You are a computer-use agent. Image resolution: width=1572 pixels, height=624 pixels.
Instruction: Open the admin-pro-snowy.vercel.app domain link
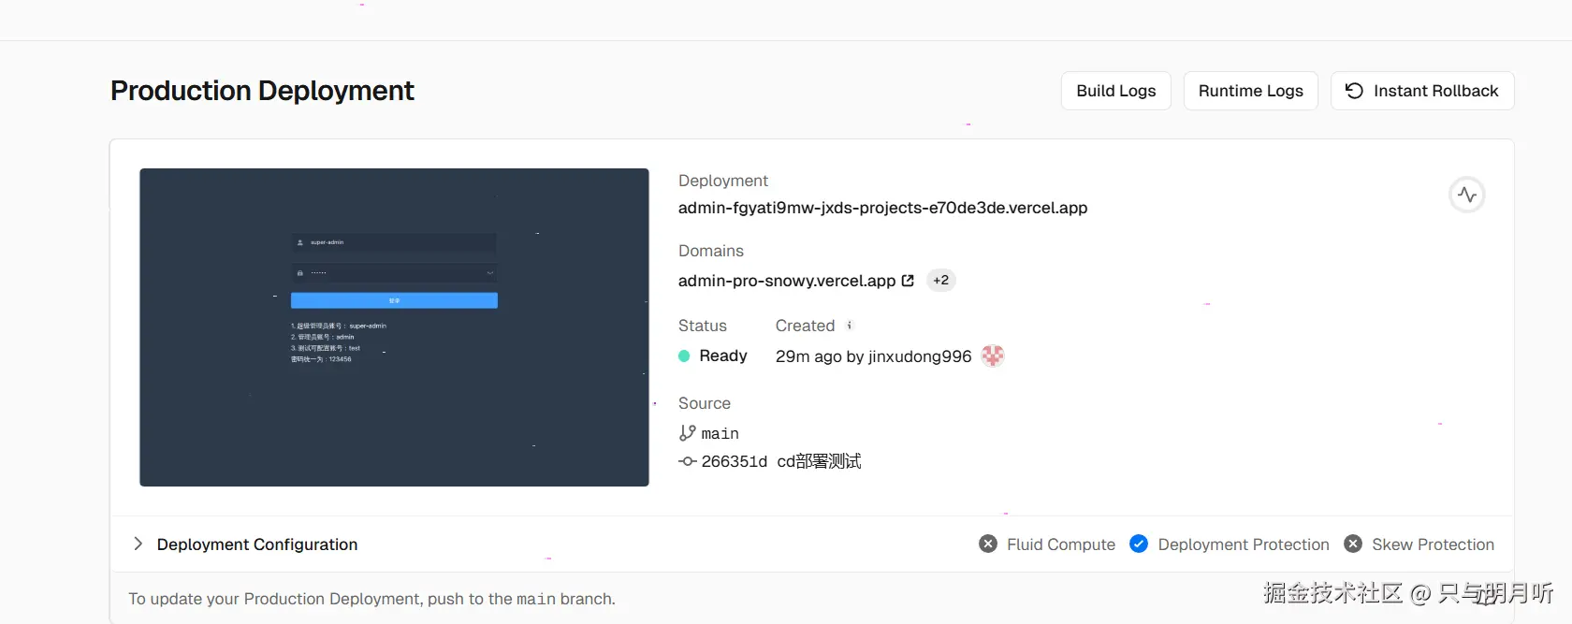click(786, 281)
